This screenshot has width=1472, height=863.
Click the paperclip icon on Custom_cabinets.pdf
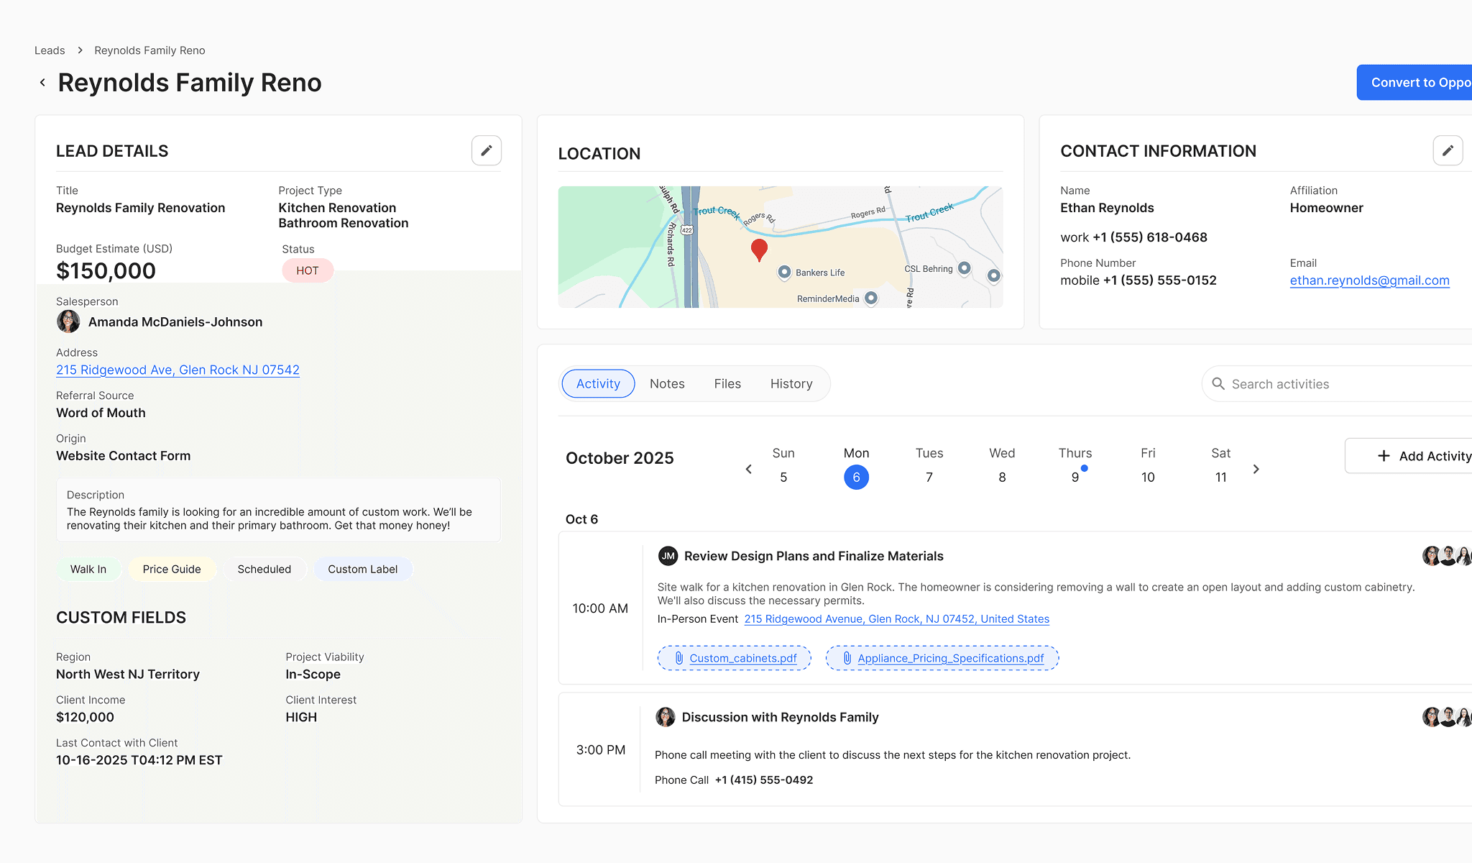678,658
